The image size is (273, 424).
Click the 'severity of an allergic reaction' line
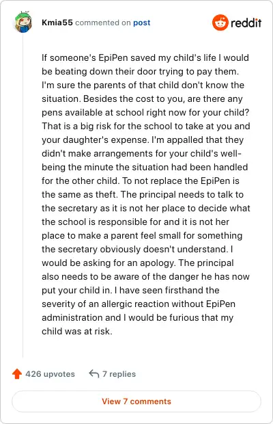pyautogui.click(x=139, y=304)
